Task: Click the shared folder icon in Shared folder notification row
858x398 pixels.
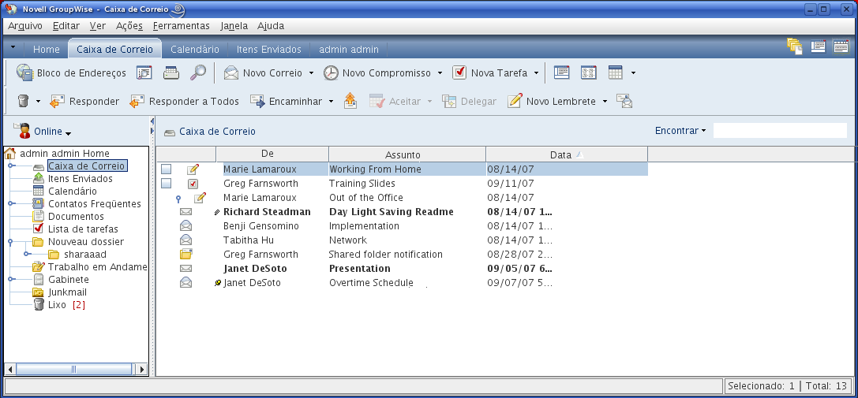Action: 186,255
